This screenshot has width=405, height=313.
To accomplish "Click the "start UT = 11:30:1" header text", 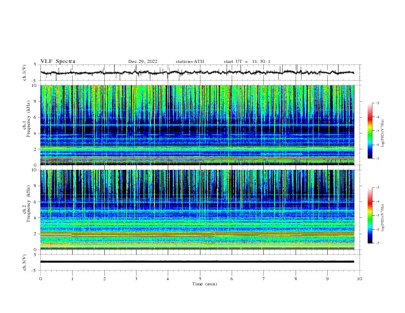I will click(x=247, y=61).
